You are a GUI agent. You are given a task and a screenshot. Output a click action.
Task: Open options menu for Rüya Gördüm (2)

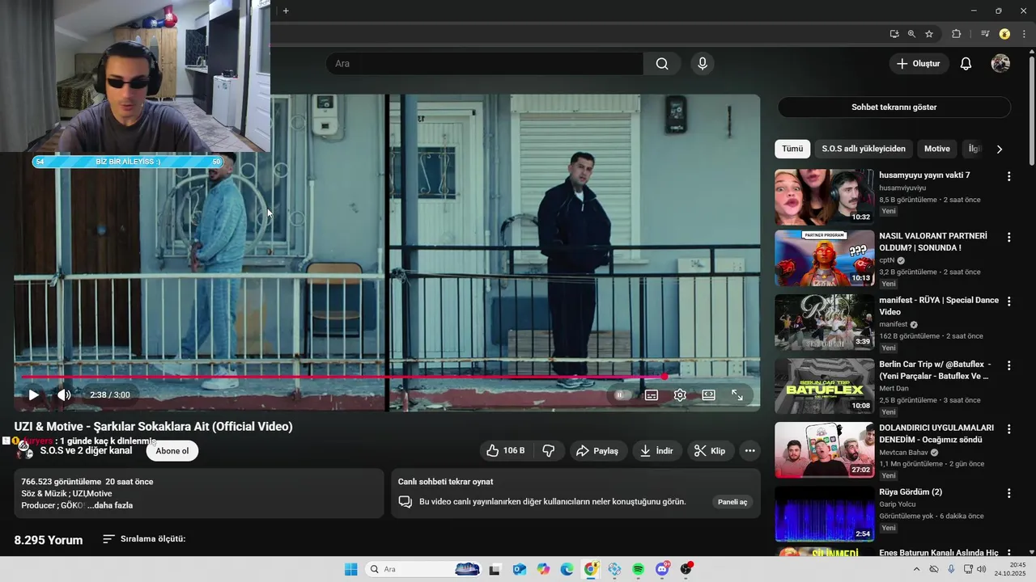pos(1008,493)
